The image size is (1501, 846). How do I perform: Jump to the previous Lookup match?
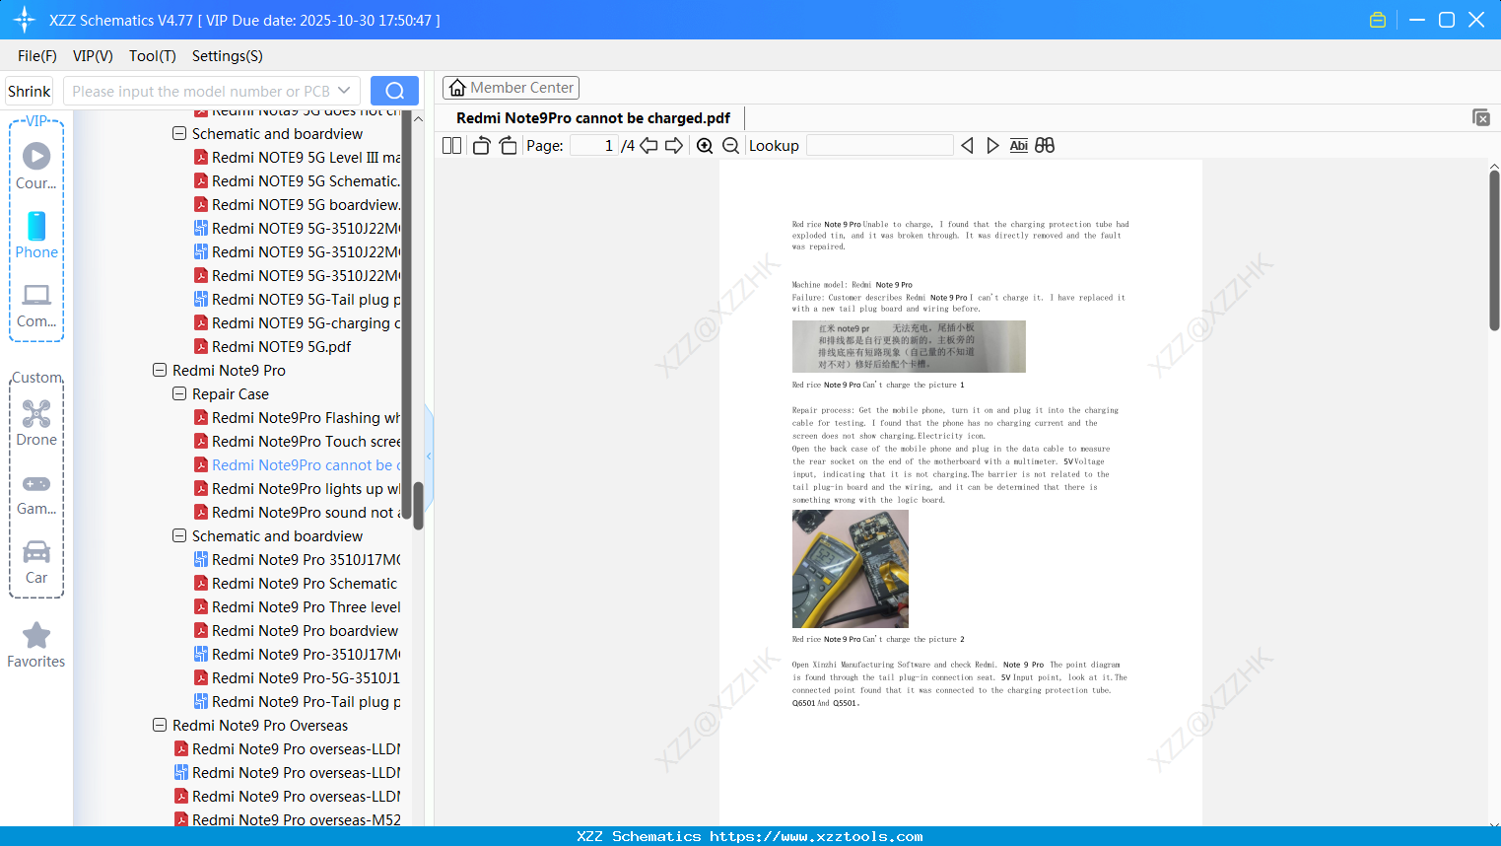point(967,146)
